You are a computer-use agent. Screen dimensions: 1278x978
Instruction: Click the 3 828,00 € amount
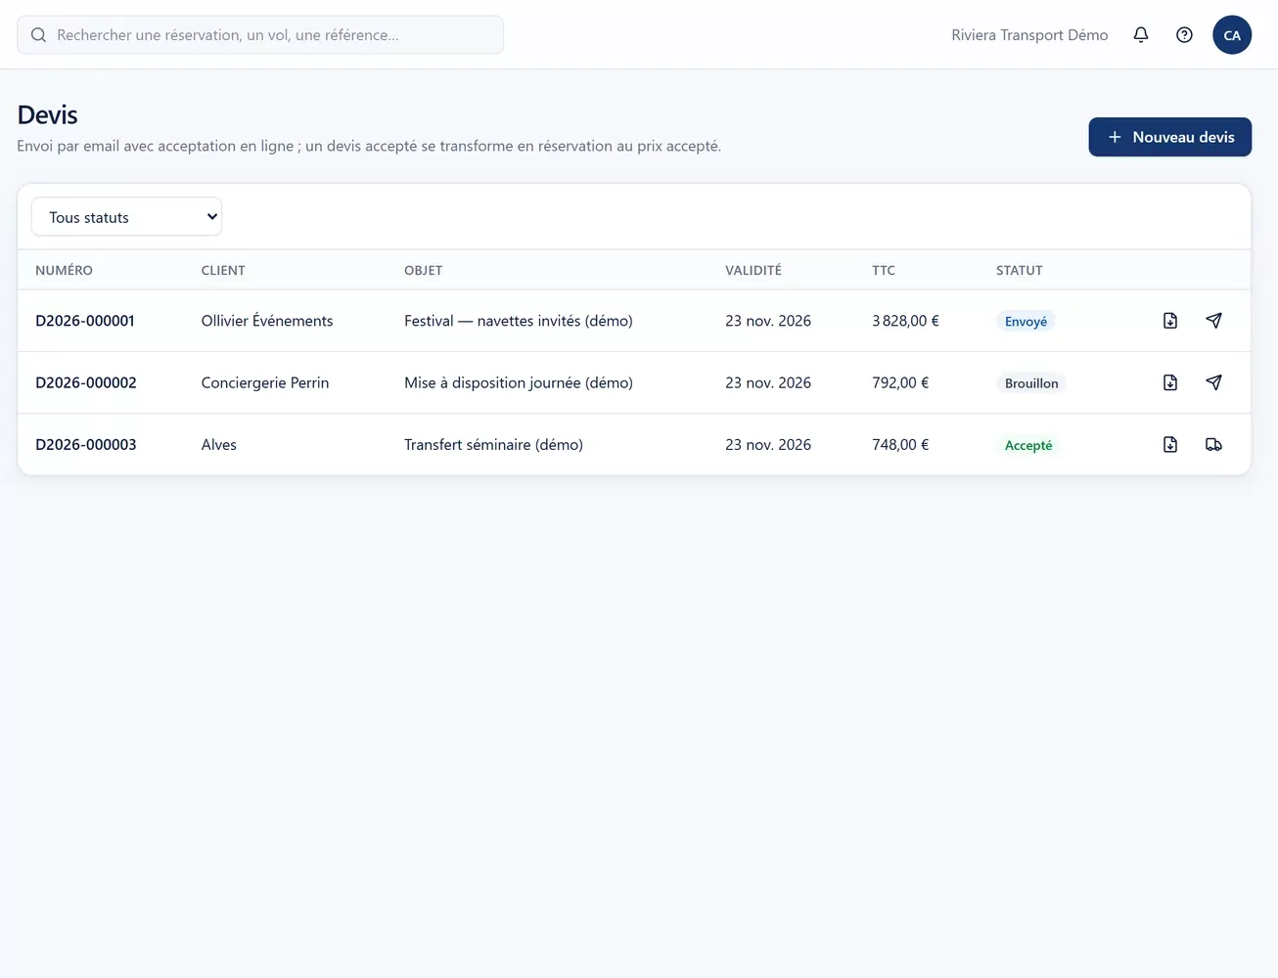coord(905,321)
